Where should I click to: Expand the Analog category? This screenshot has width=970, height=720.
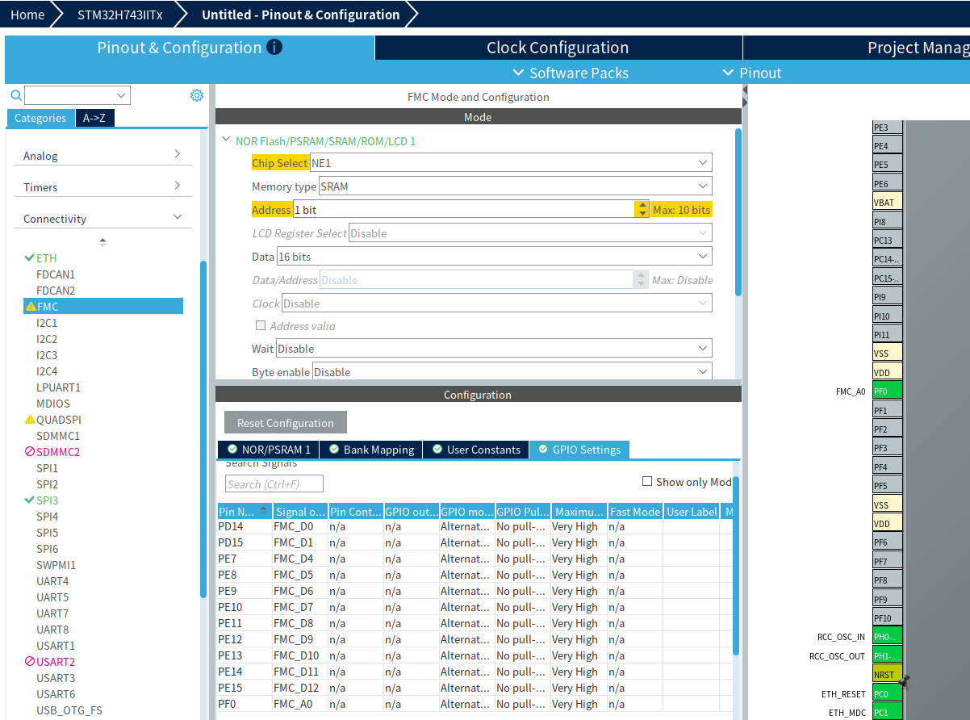tap(102, 155)
